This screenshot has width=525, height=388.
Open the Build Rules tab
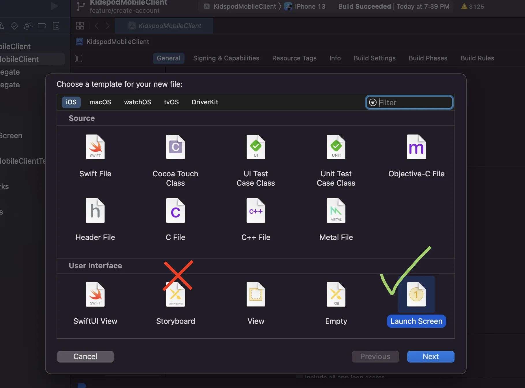(477, 58)
